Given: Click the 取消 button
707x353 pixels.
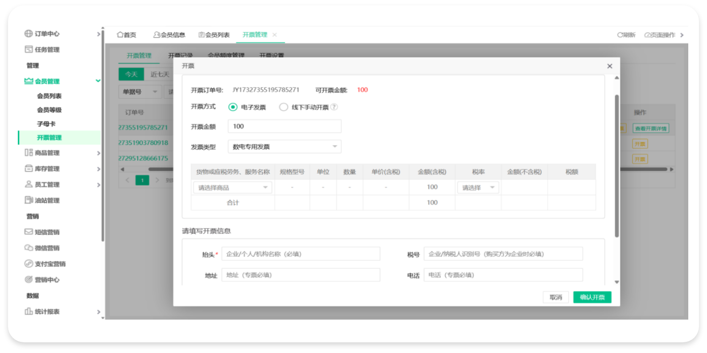Looking at the screenshot, I should click(x=555, y=297).
